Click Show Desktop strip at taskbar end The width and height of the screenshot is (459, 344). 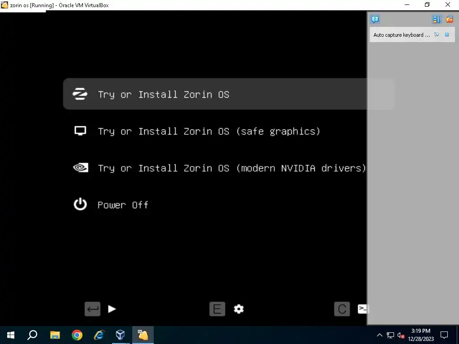[x=458, y=335]
